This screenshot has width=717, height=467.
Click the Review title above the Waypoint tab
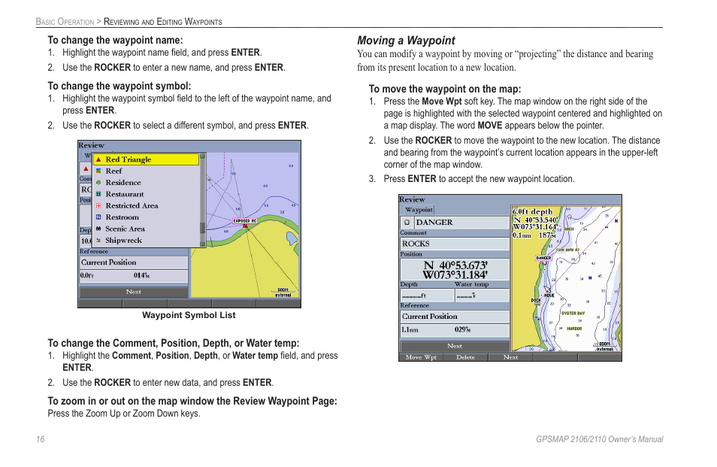click(x=412, y=199)
